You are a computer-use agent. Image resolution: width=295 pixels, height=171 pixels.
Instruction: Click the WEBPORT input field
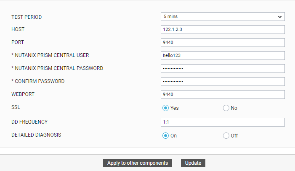coord(223,94)
